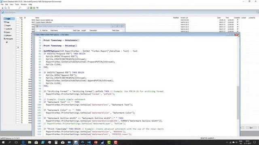Click code line MyFile.OPEN("Append PDF")
The image size is (259, 145).
click(62, 75)
